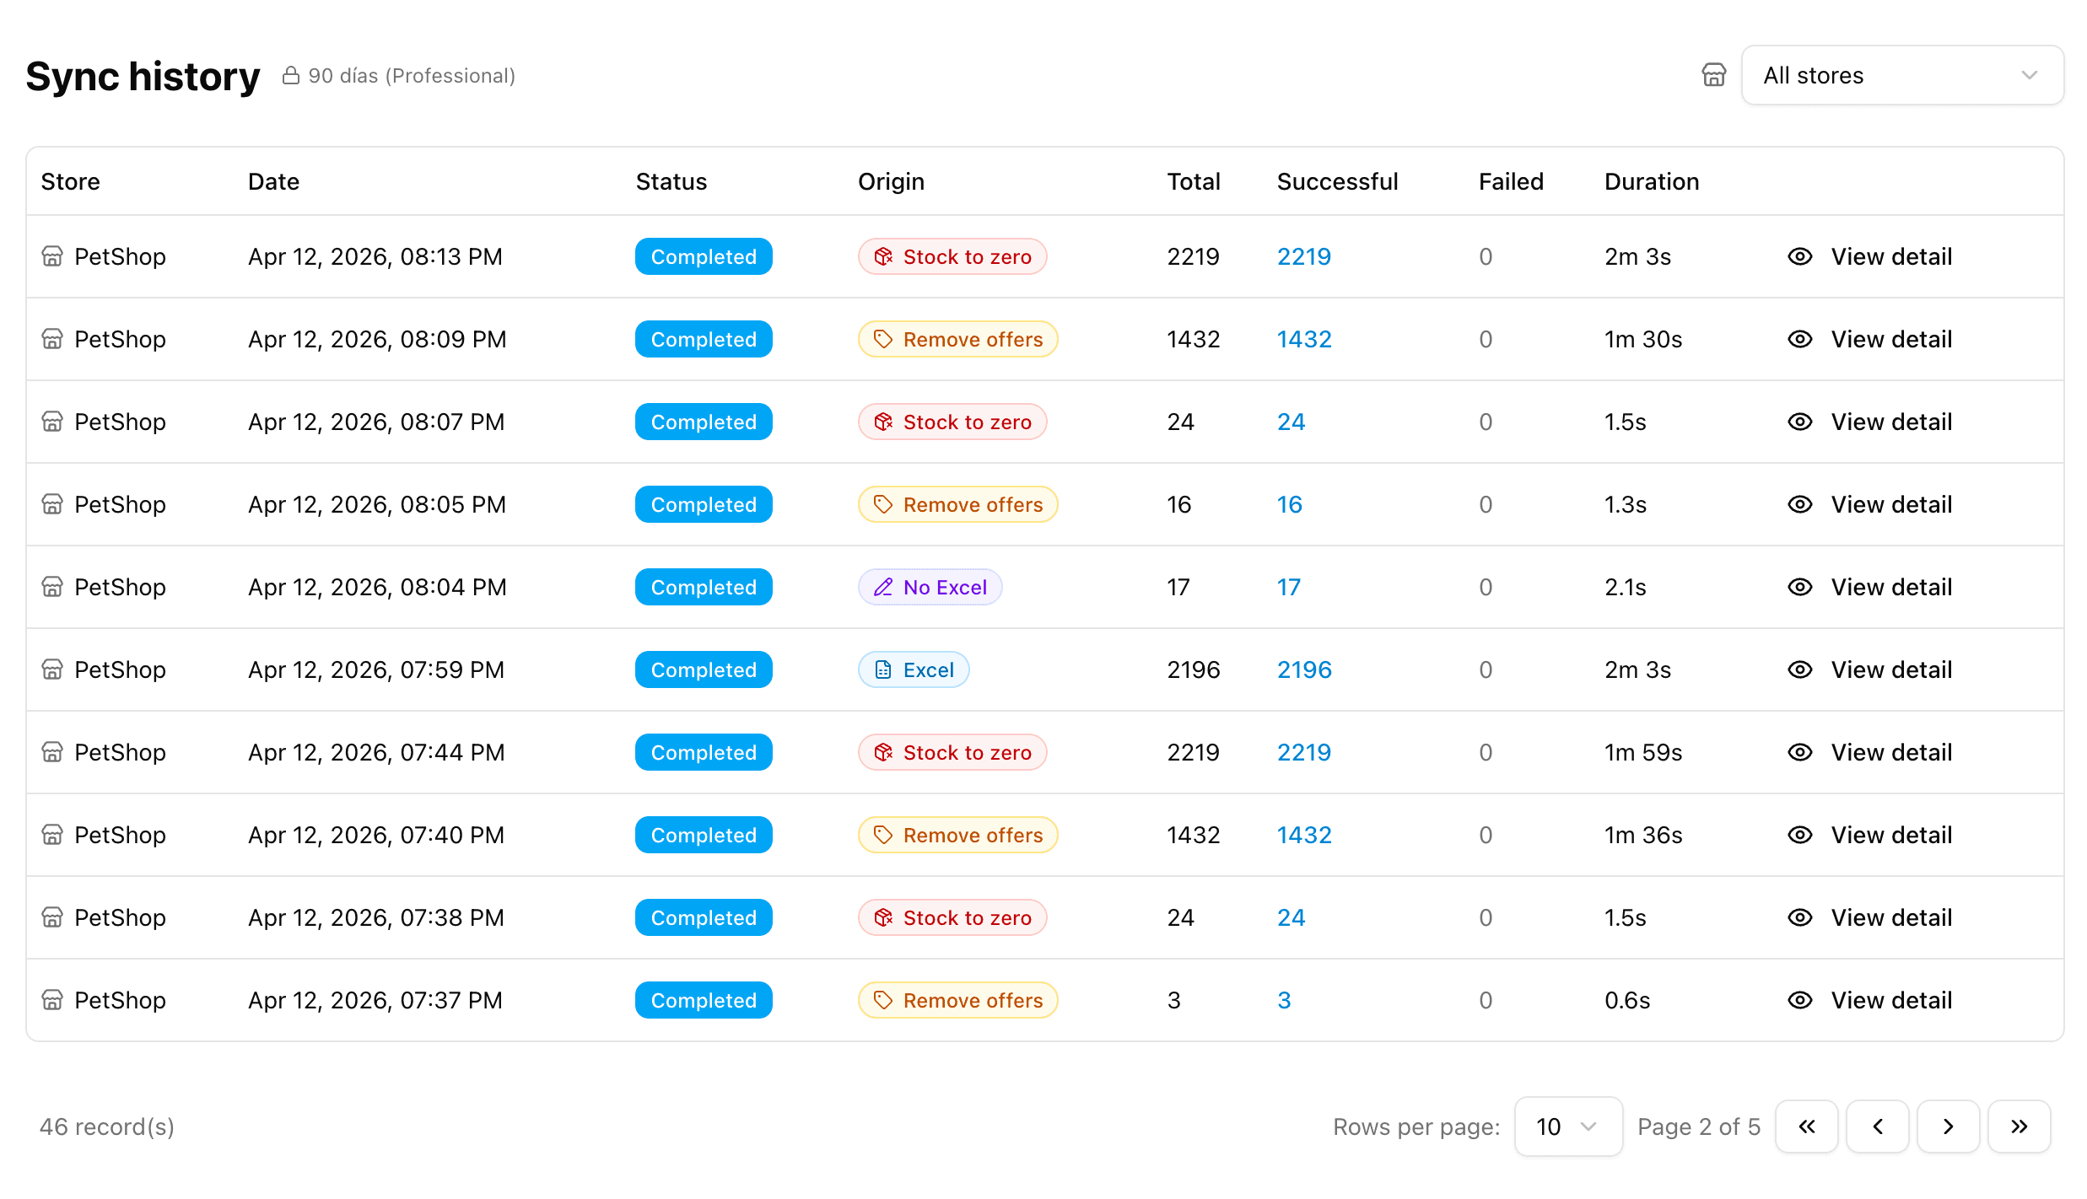Image resolution: width=2087 pixels, height=1199 pixels.
Task: Click Remove offers tag in 08:09 PM row
Action: click(x=957, y=339)
